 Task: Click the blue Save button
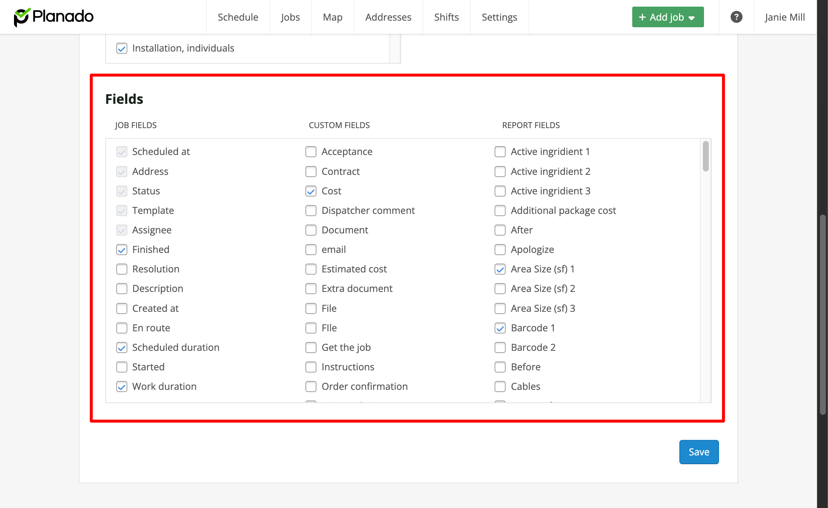pyautogui.click(x=698, y=452)
